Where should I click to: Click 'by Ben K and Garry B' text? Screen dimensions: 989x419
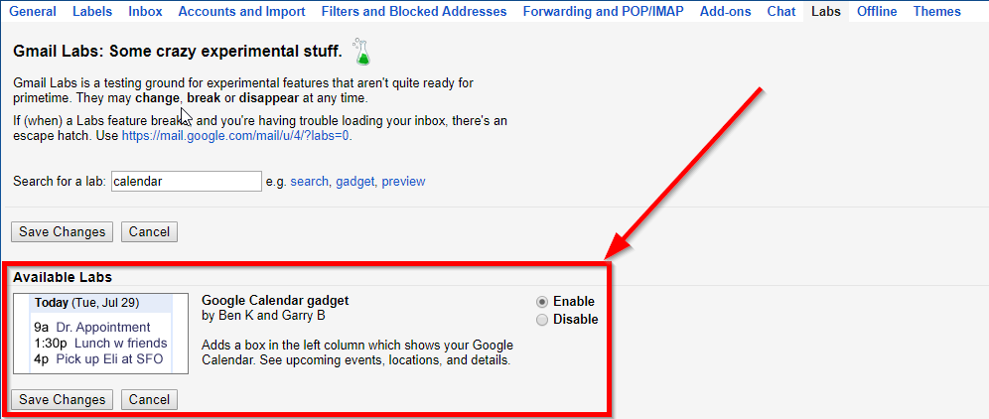pyautogui.click(x=263, y=316)
